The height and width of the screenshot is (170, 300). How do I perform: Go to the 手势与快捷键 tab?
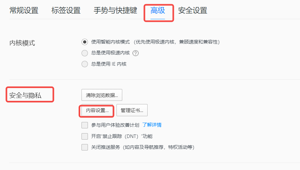point(116,10)
